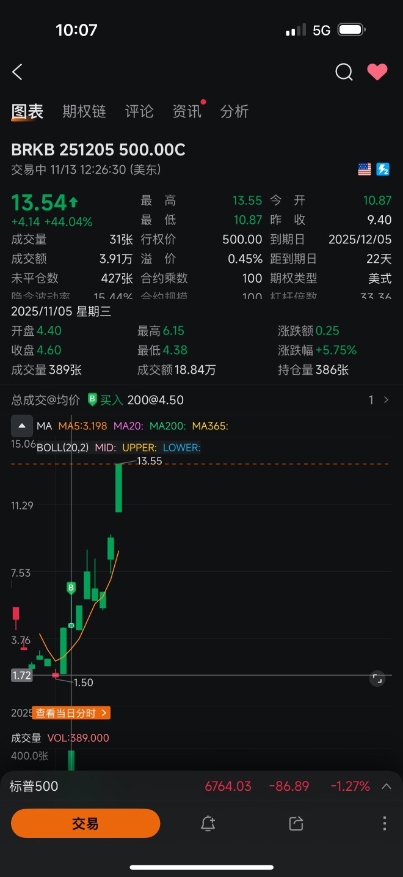The image size is (403, 877).
Task: Expand trade details with right chevron
Action: [386, 400]
